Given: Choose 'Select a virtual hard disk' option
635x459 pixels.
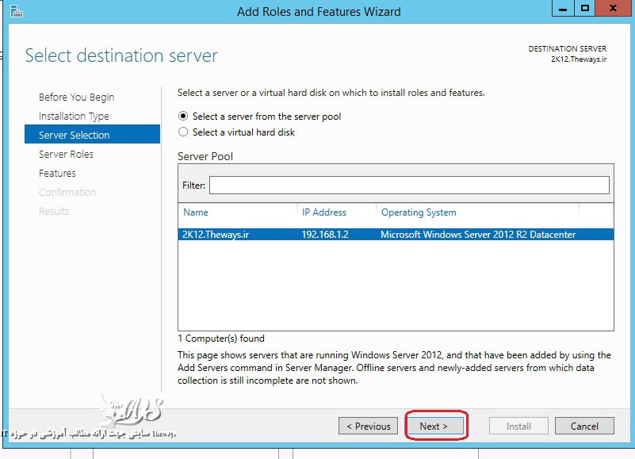Looking at the screenshot, I should pos(184,132).
